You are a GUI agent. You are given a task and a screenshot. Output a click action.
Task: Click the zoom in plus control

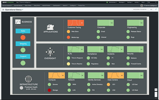pos(156,93)
